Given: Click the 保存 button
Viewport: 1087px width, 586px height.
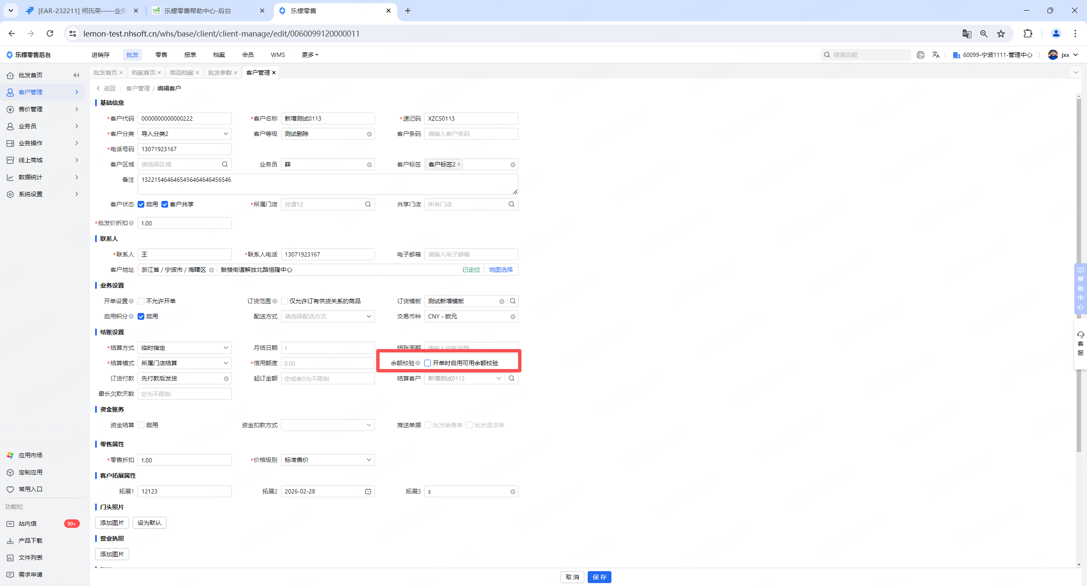Looking at the screenshot, I should (599, 577).
